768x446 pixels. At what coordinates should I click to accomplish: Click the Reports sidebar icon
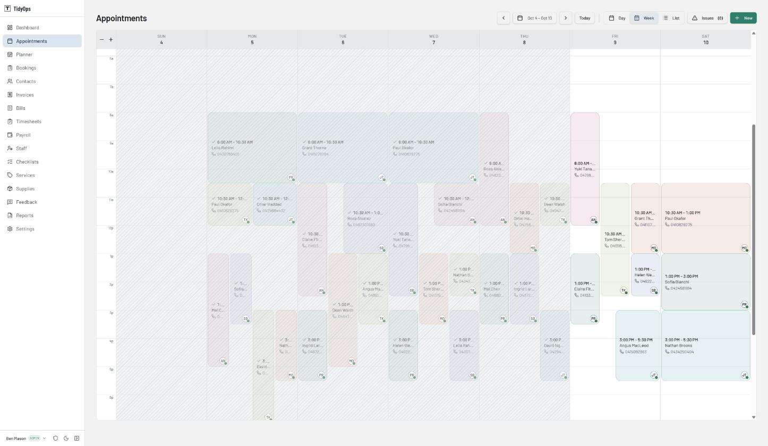10,216
